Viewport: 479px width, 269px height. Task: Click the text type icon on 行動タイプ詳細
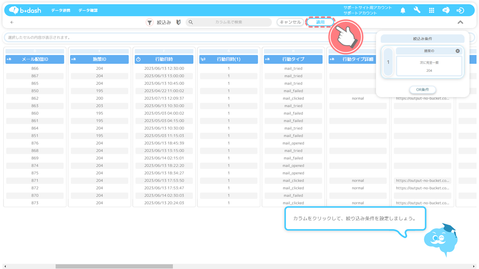coord(332,59)
